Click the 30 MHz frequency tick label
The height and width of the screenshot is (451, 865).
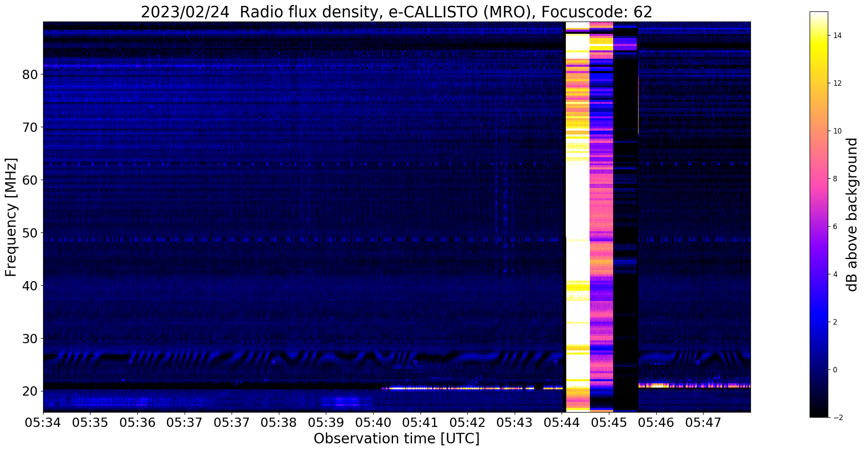pyautogui.click(x=30, y=339)
